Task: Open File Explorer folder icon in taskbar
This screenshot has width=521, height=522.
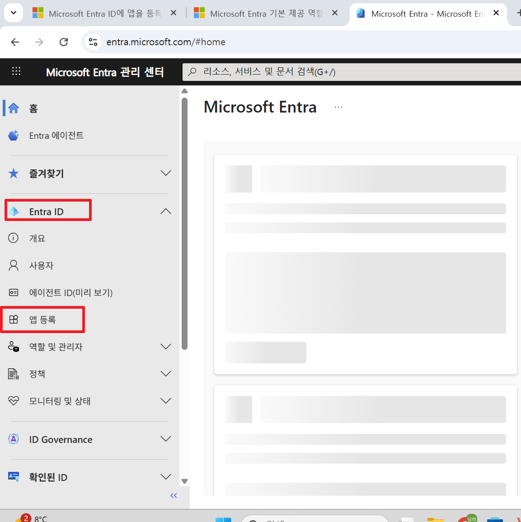Action: pos(435,519)
